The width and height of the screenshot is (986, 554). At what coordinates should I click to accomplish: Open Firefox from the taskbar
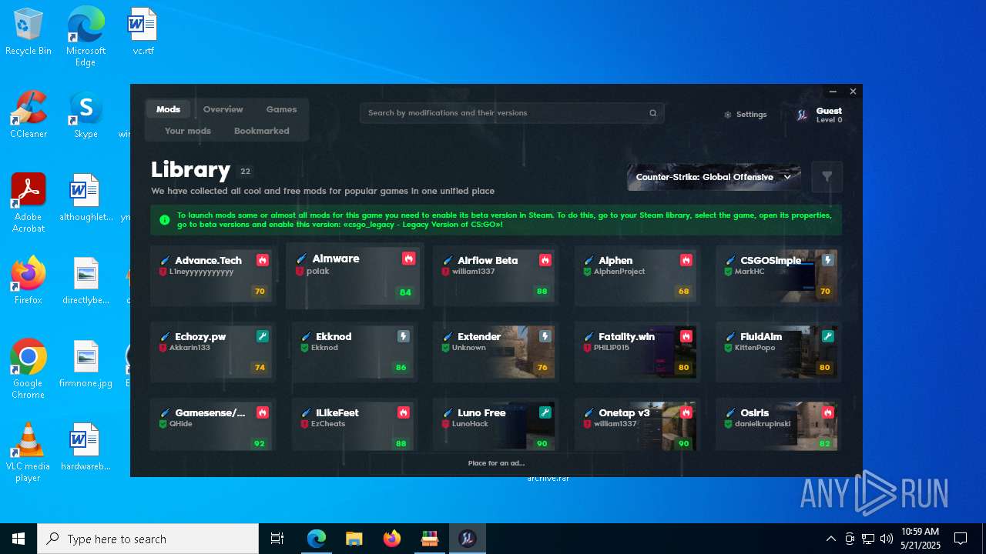(x=391, y=539)
